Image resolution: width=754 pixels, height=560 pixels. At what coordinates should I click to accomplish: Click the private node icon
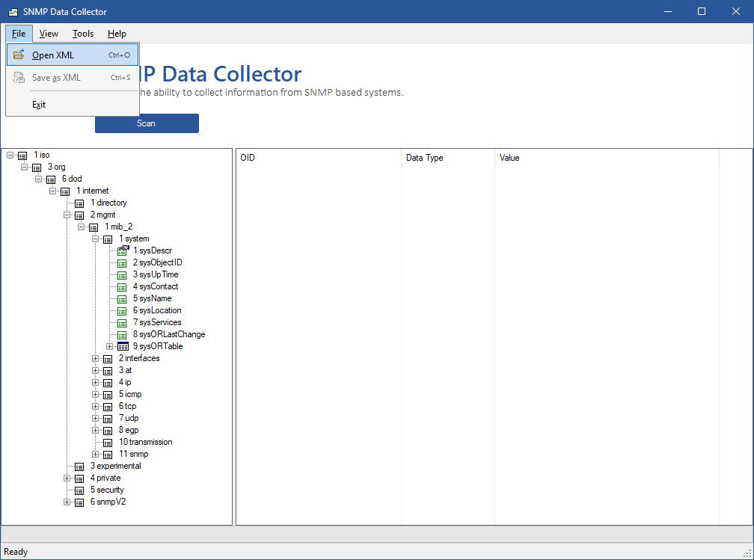[79, 478]
